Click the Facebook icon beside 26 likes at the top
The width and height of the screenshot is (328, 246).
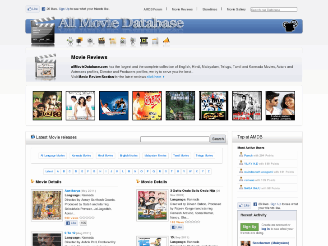[43, 9]
